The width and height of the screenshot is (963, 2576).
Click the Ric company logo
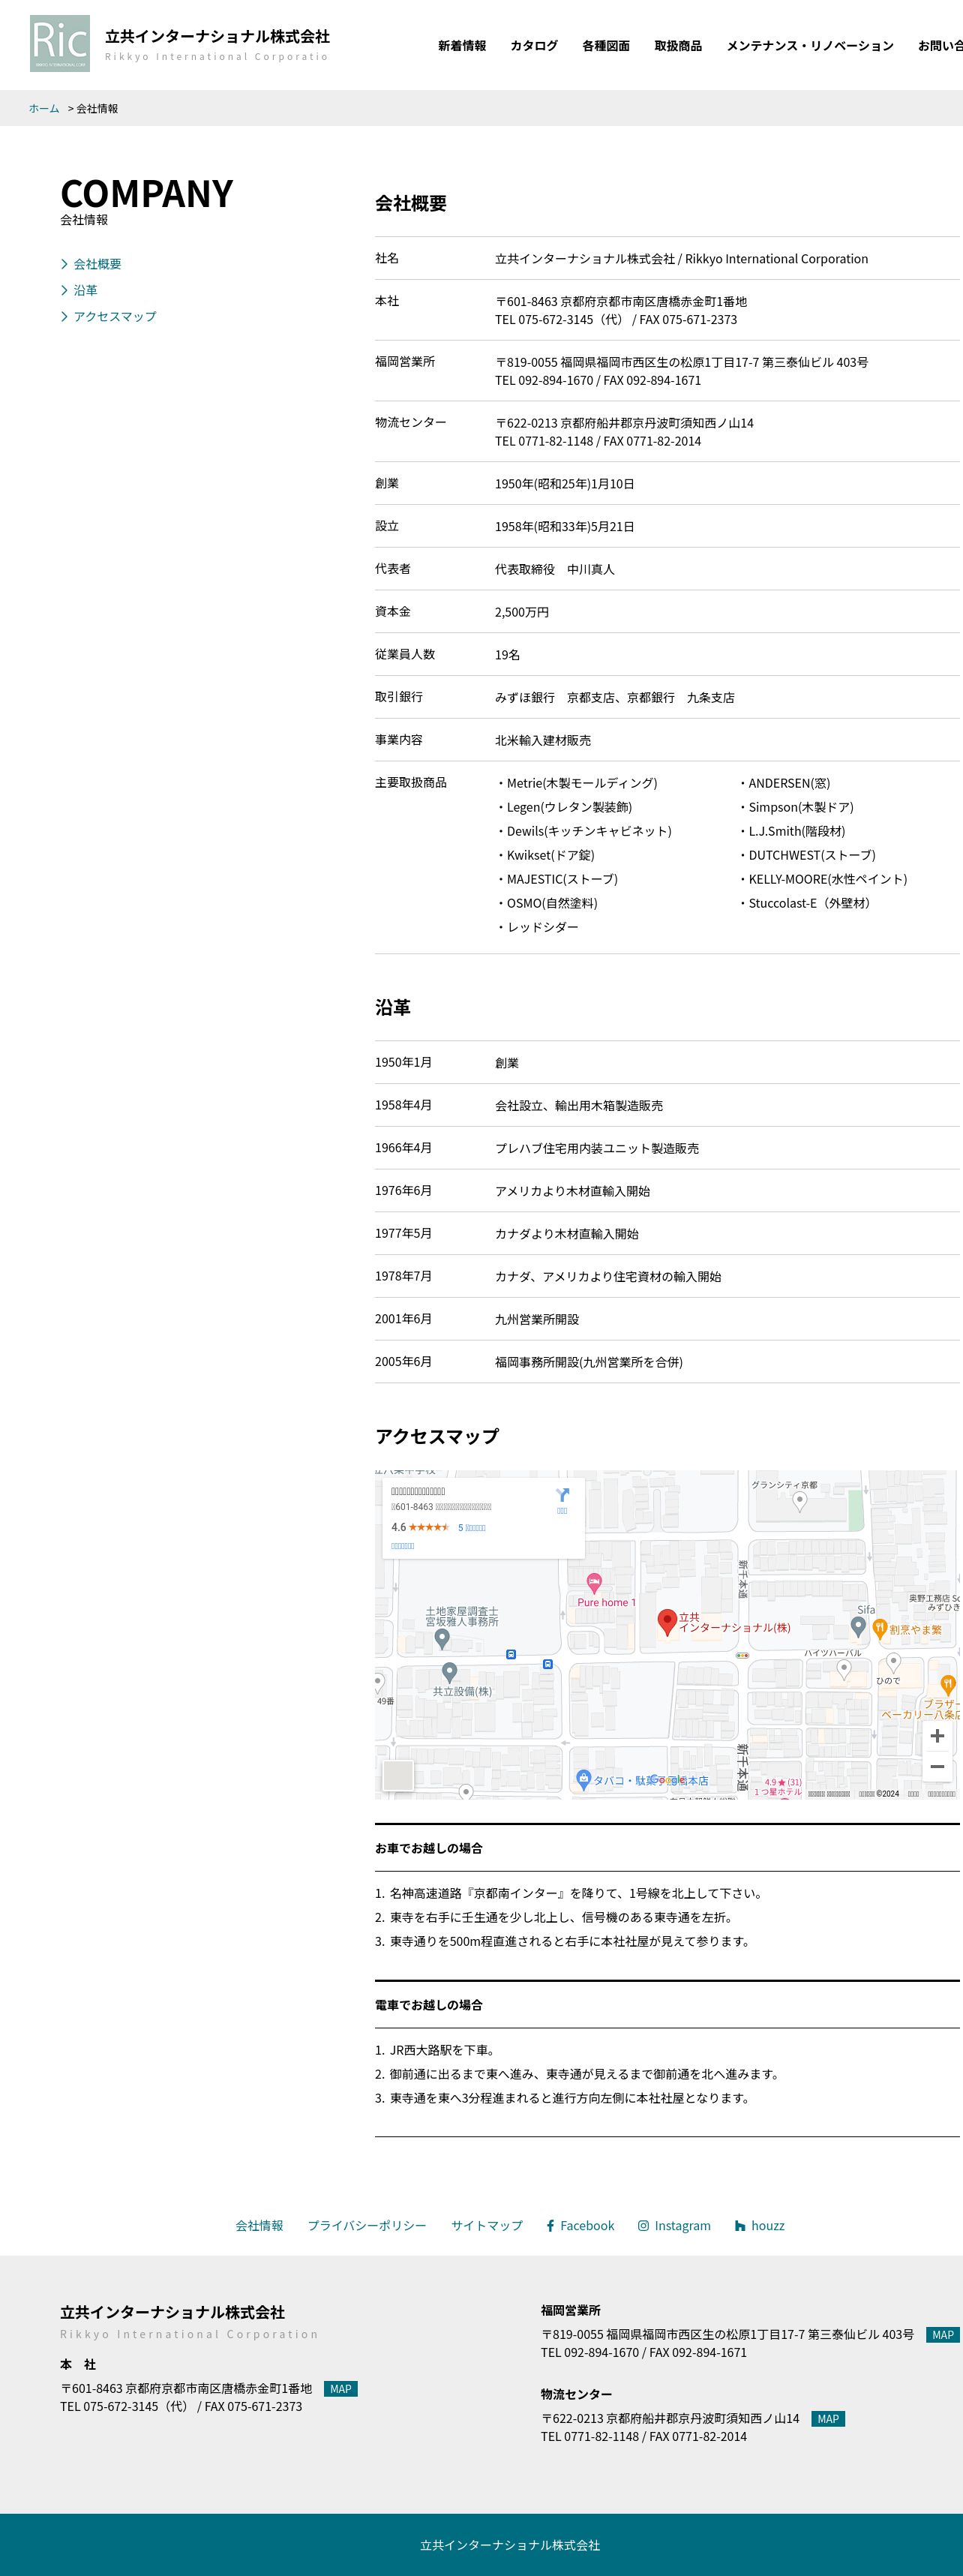coord(60,43)
